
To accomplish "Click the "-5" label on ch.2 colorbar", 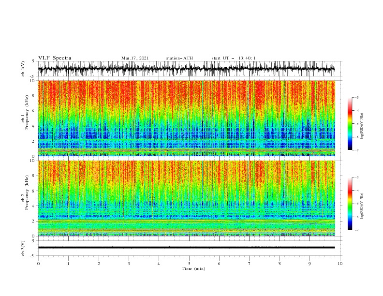I will [357, 204].
